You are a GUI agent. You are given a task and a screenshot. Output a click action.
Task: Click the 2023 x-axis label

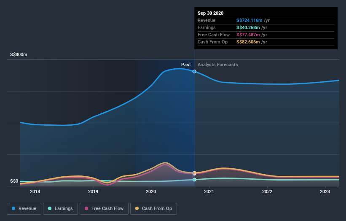click(x=325, y=191)
